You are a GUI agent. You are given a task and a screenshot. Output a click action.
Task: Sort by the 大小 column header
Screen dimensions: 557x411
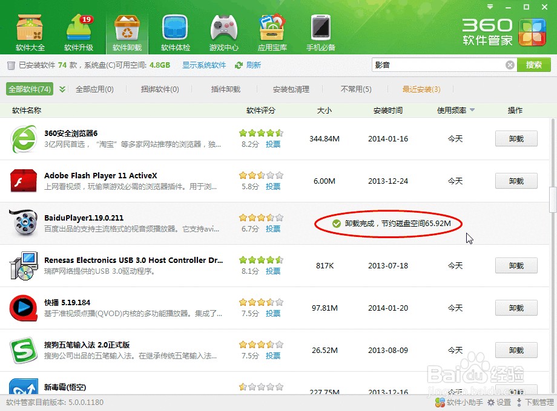coord(325,110)
